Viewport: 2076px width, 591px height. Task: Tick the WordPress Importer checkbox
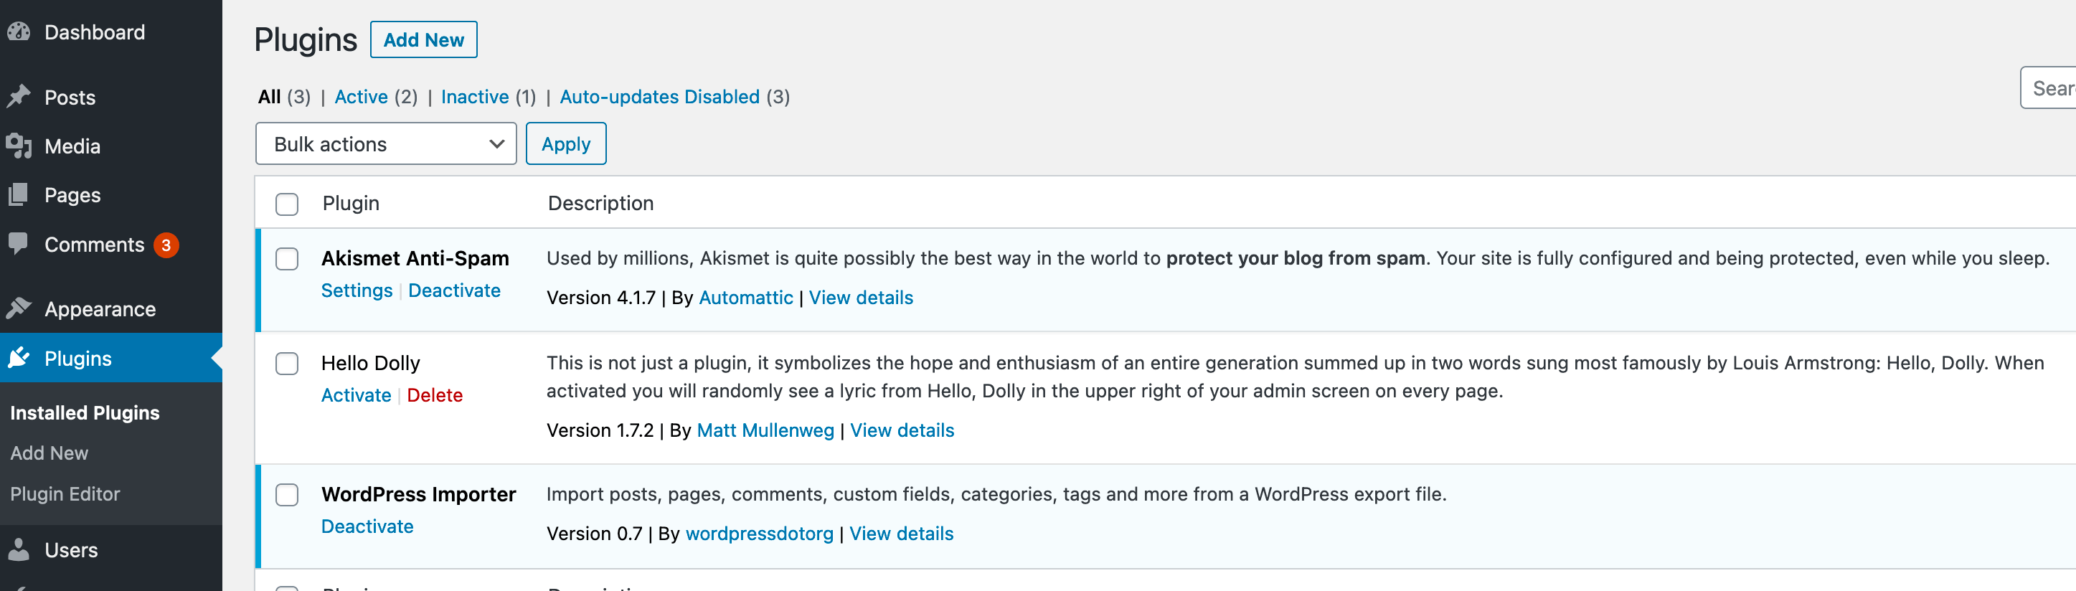pyautogui.click(x=287, y=494)
